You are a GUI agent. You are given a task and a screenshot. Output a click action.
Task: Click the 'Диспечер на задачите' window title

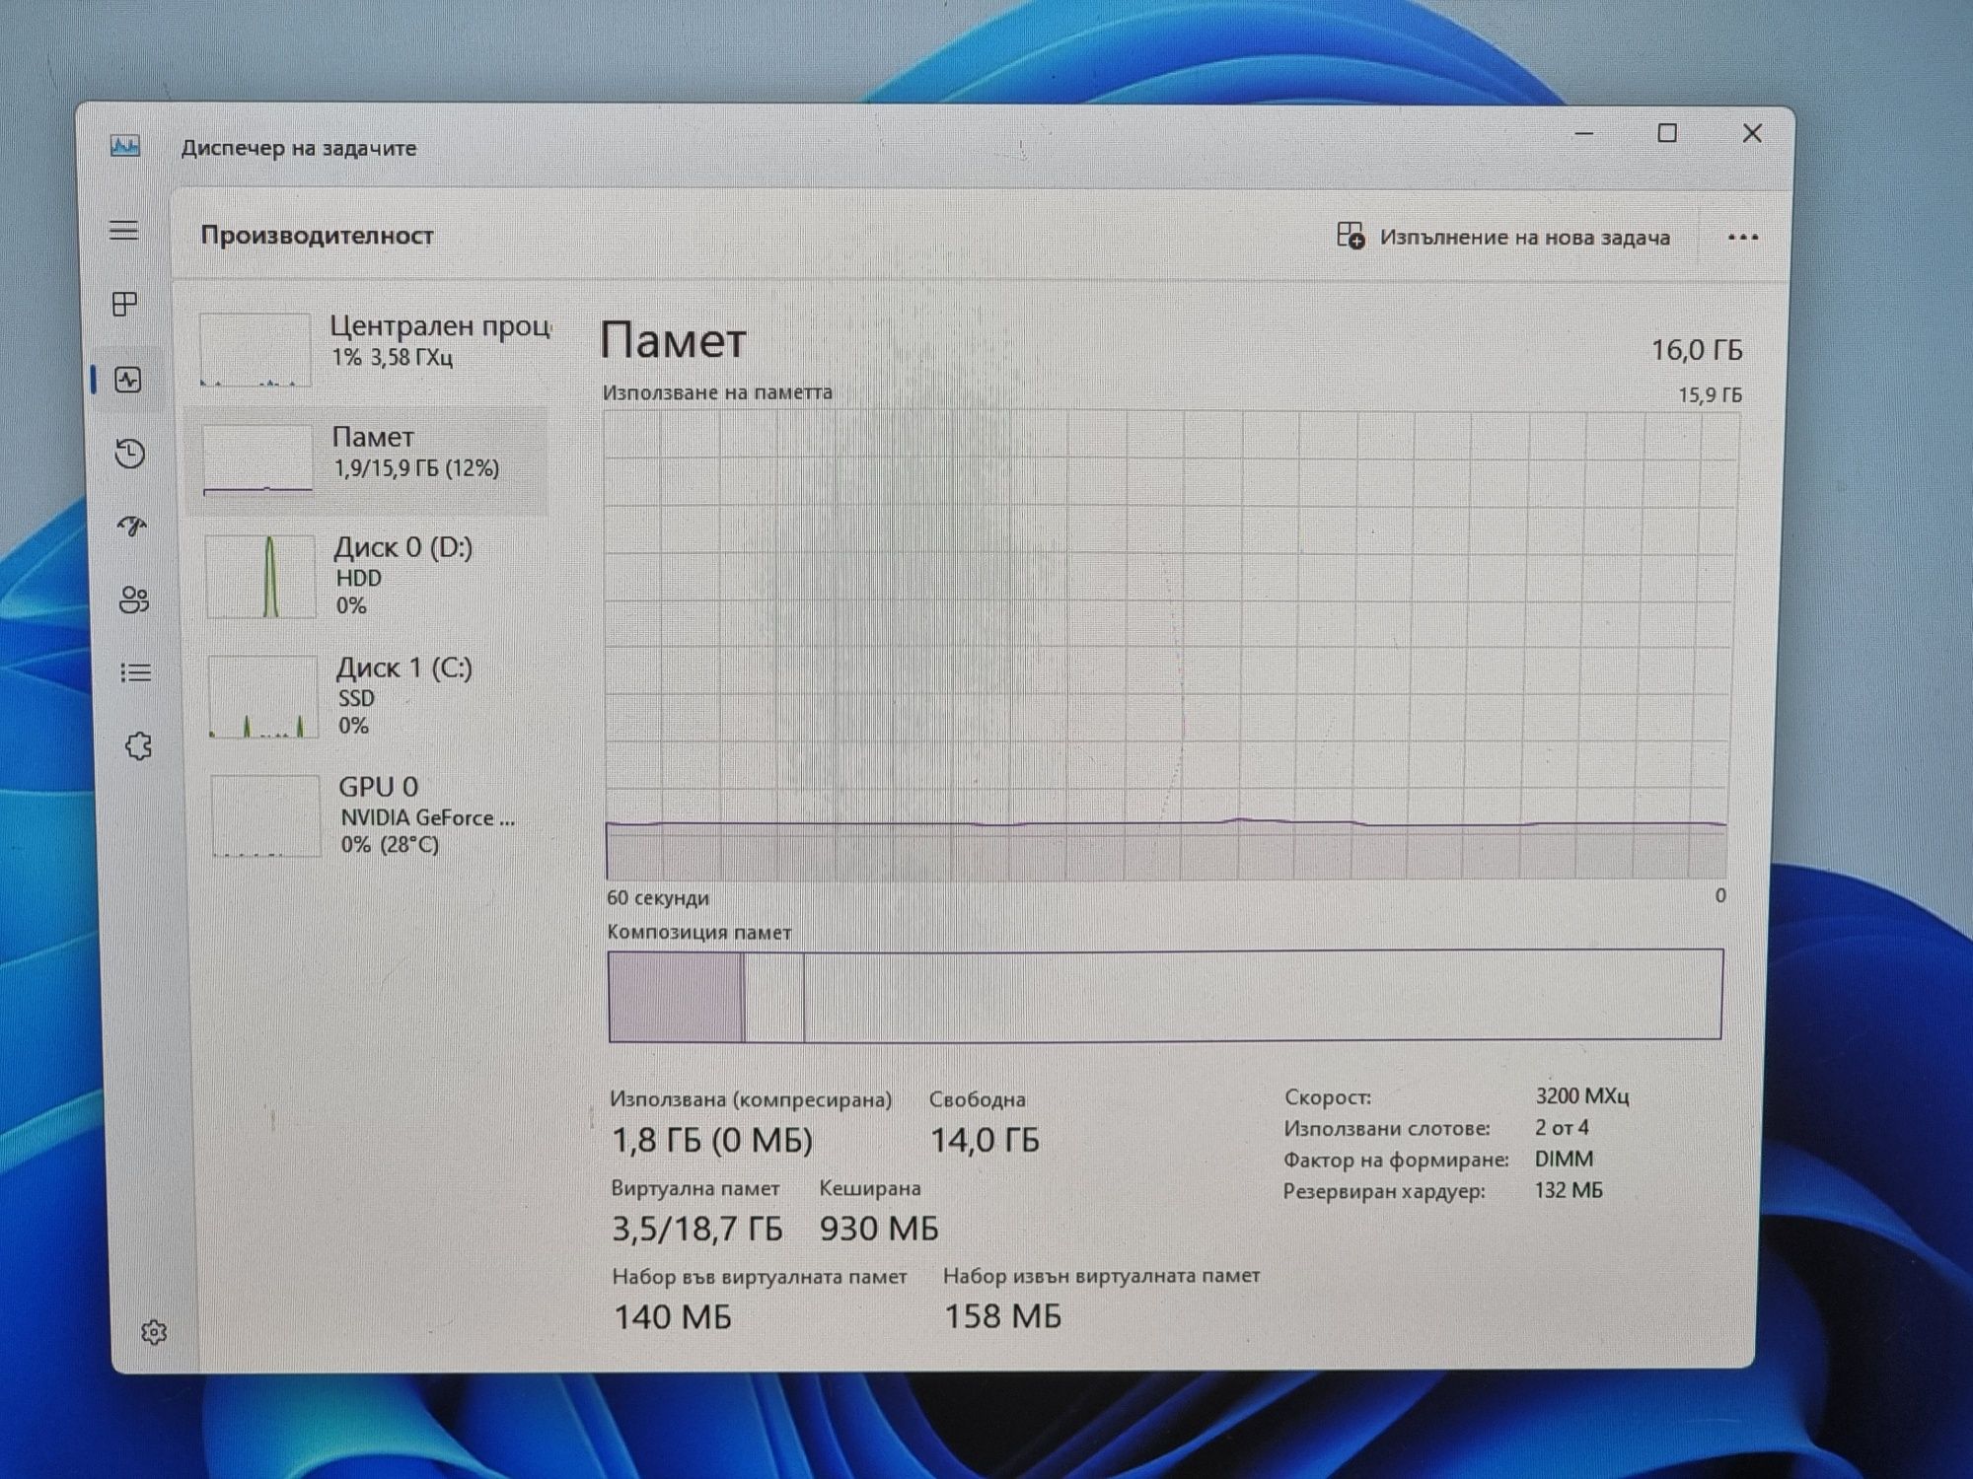point(299,148)
